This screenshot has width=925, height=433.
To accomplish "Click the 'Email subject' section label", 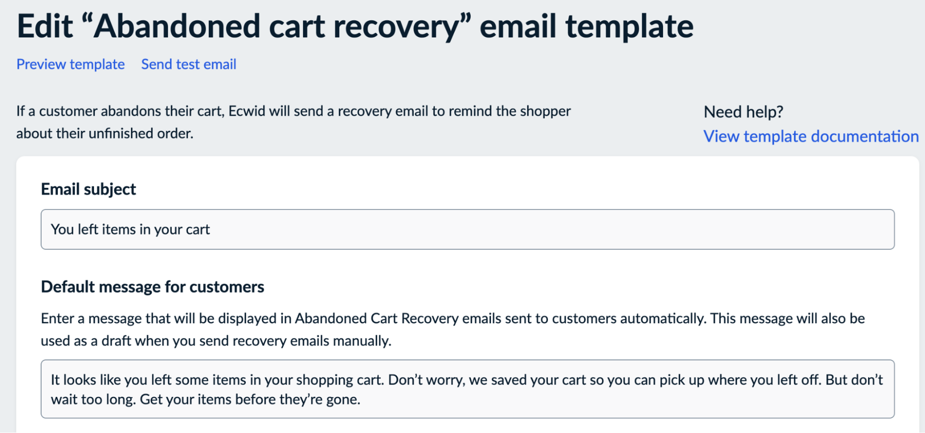I will pos(88,189).
